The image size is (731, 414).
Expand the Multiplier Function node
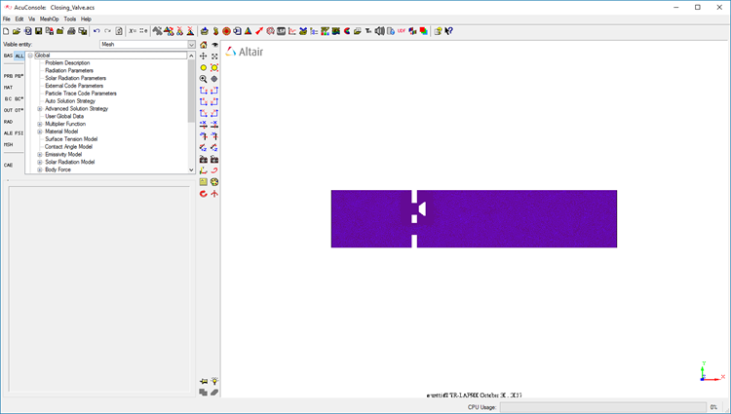coord(40,124)
